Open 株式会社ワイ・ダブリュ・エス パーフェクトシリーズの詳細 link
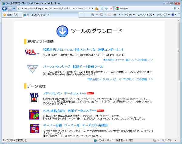The image size is (182, 144). click(x=120, y=79)
